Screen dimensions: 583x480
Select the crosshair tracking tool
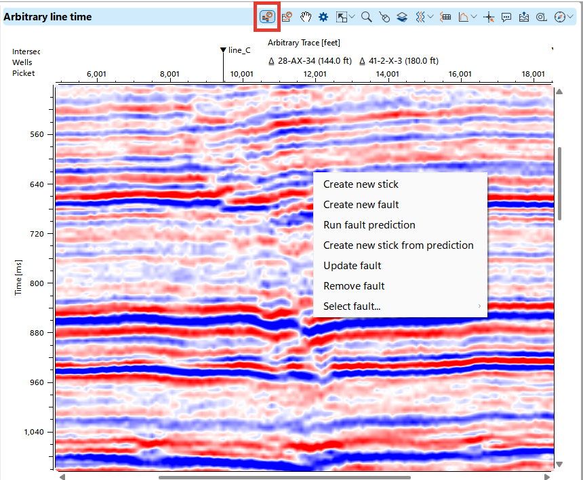489,17
